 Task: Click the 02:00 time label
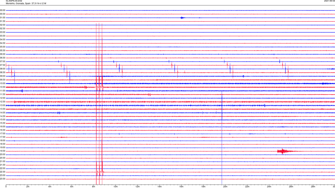pos(2,25)
